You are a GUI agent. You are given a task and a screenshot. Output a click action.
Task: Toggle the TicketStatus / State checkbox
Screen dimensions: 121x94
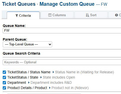pyautogui.click(x=4, y=77)
